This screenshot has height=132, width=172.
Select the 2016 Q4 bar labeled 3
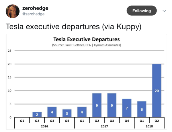[67, 113]
